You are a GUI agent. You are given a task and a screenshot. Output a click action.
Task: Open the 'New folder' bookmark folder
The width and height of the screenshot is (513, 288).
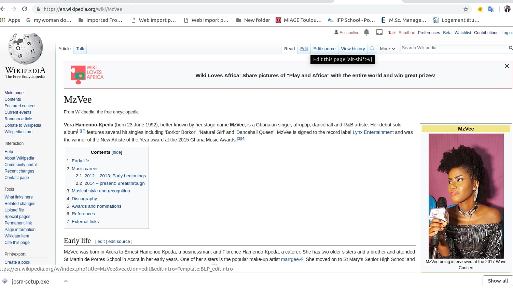click(253, 20)
